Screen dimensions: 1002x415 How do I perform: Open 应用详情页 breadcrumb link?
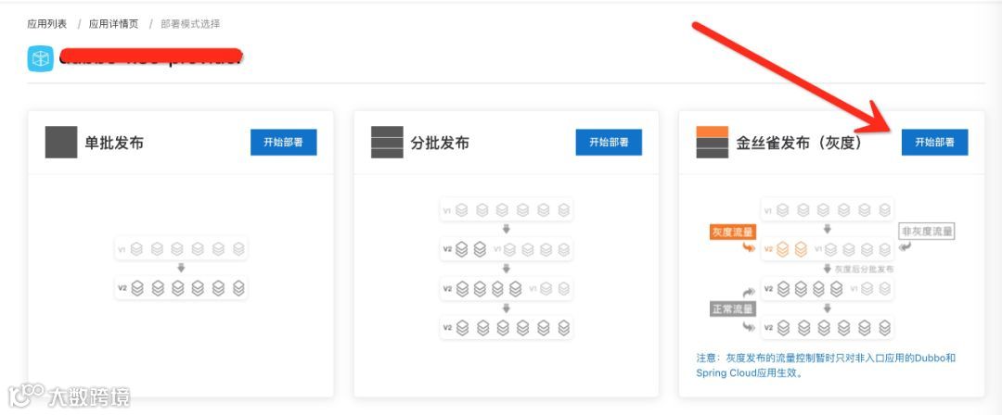click(x=114, y=24)
